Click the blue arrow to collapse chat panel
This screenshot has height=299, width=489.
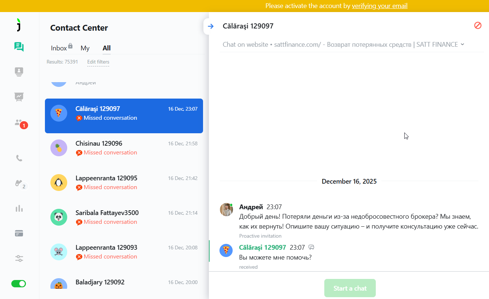(x=211, y=26)
